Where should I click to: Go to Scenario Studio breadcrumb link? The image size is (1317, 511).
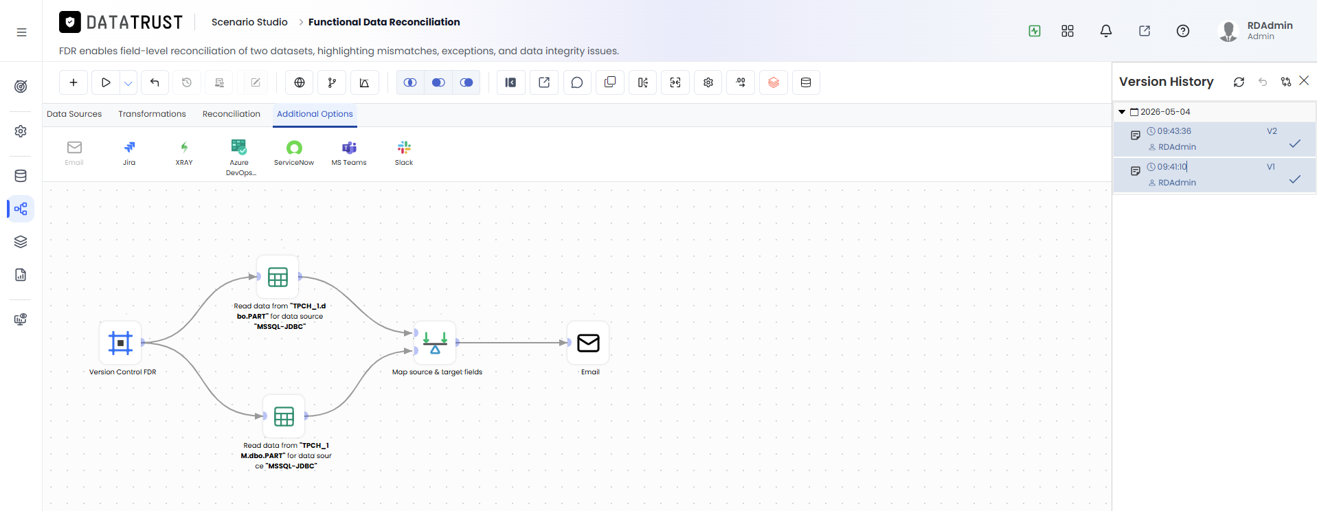249,22
